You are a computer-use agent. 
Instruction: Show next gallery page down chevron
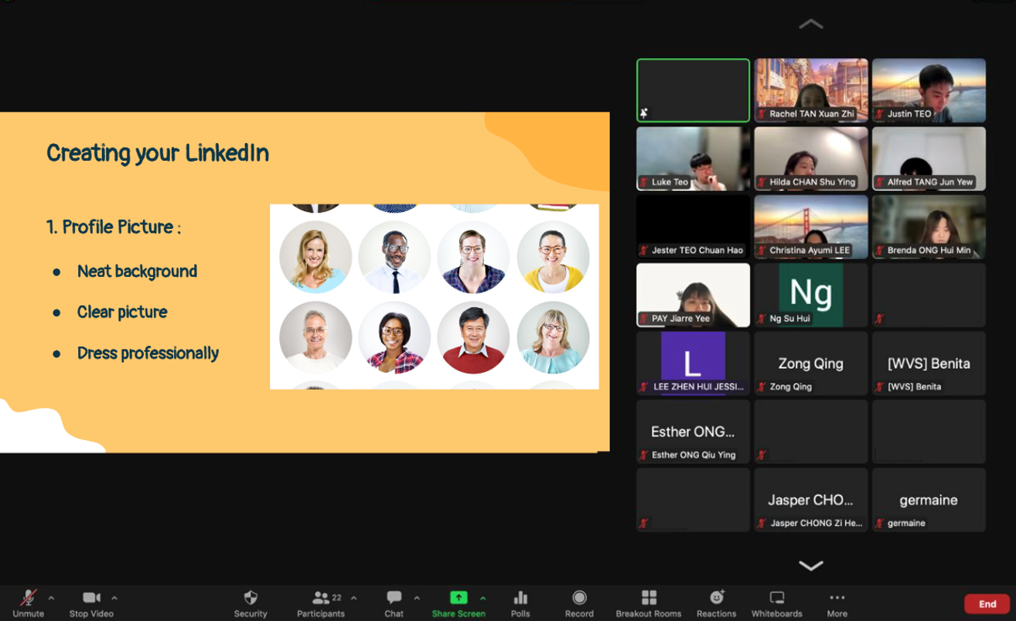[x=810, y=566]
